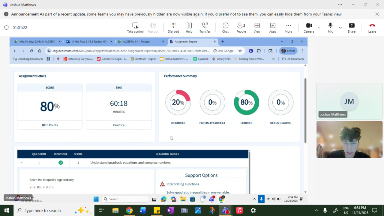Click the Type here to search box
This screenshot has width=384, height=216.
click(43, 211)
